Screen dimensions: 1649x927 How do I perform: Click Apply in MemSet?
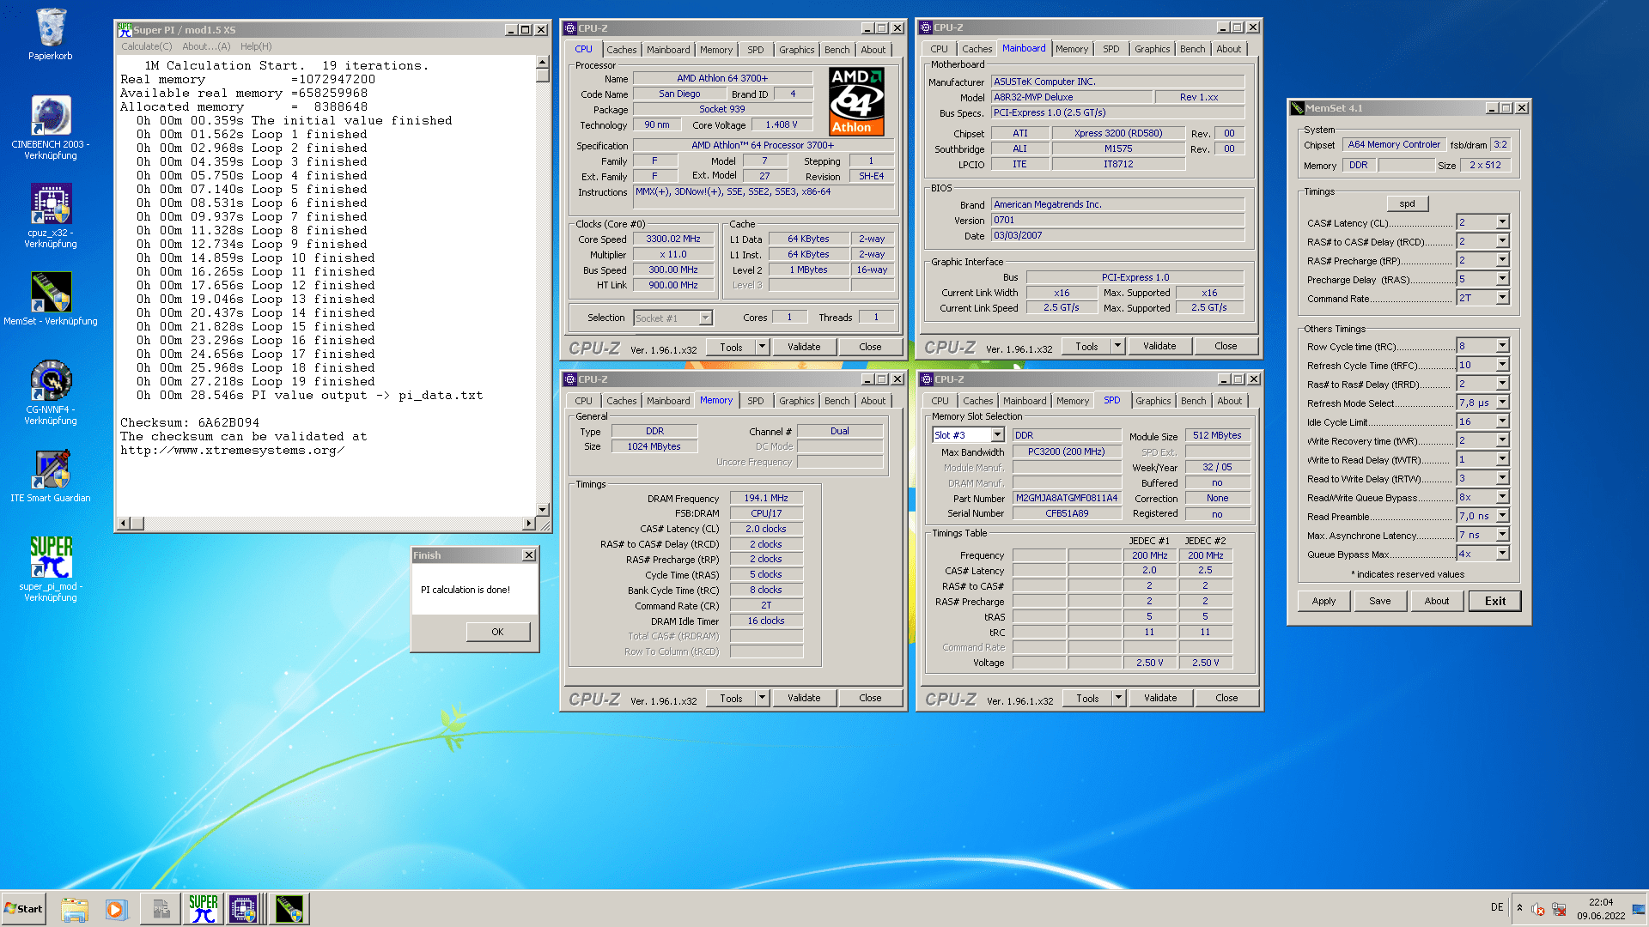(x=1323, y=601)
